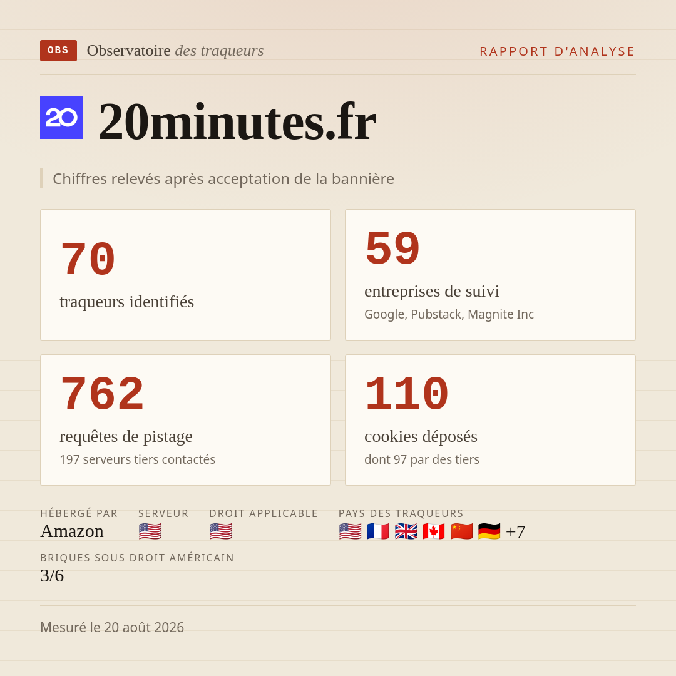The width and height of the screenshot is (676, 676).
Task: Click 'Mesuré le 20 août 2026' date
Action: click(112, 627)
